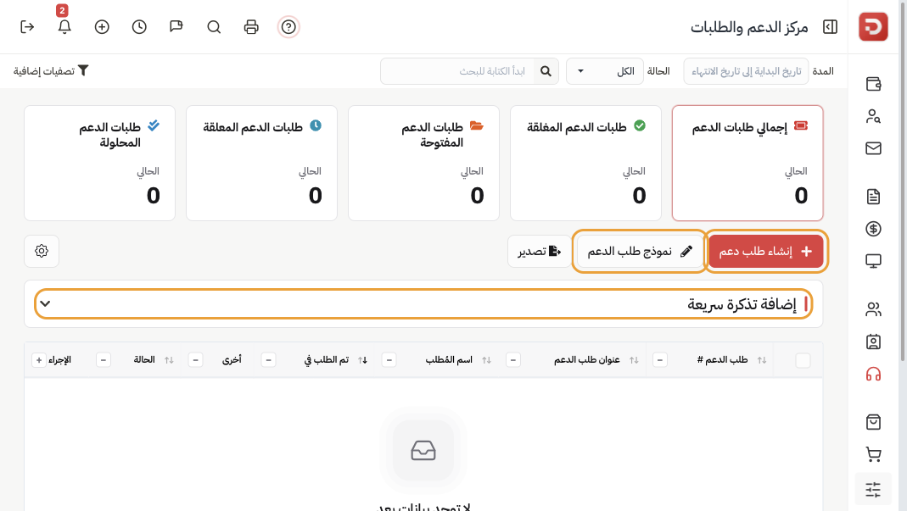Open the red headphones support icon
907x511 pixels.
pyautogui.click(x=873, y=374)
